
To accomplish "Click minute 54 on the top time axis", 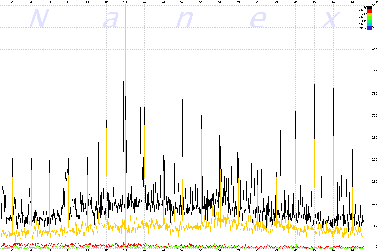I will pos(12,2).
